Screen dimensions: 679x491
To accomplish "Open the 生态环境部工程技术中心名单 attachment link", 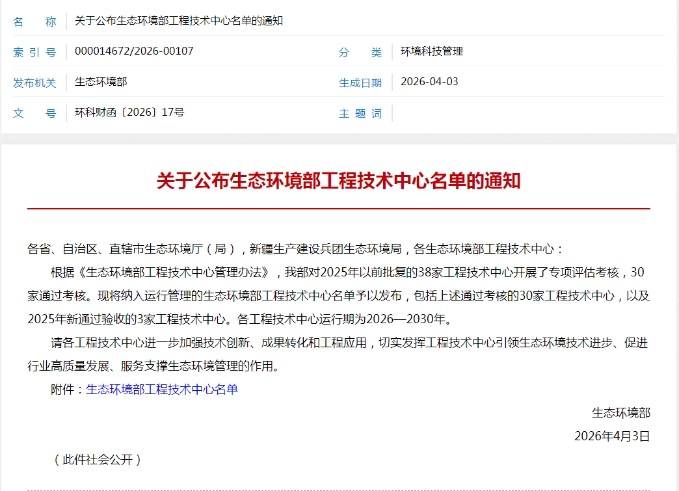I will [162, 390].
